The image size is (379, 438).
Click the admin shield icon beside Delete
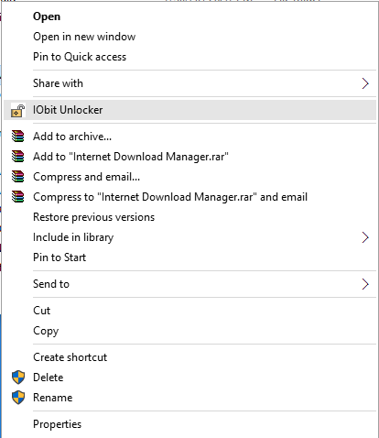(x=18, y=378)
